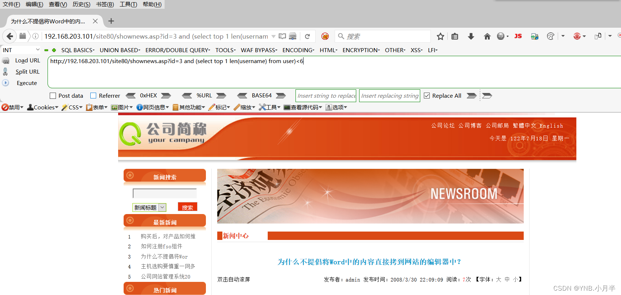Expand the SQL BASICS menu
621x295 pixels.
(x=78, y=50)
